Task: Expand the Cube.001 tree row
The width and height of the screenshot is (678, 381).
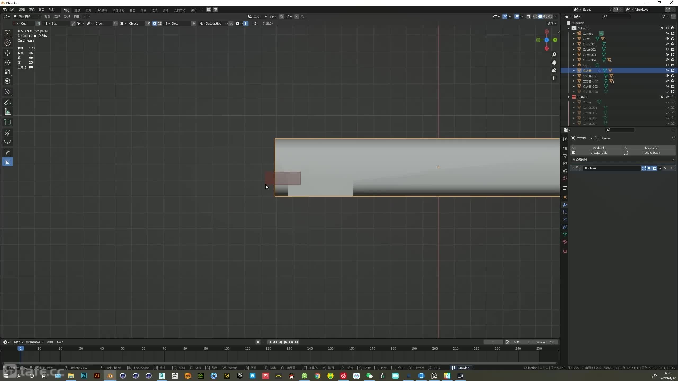Action: pos(574,44)
